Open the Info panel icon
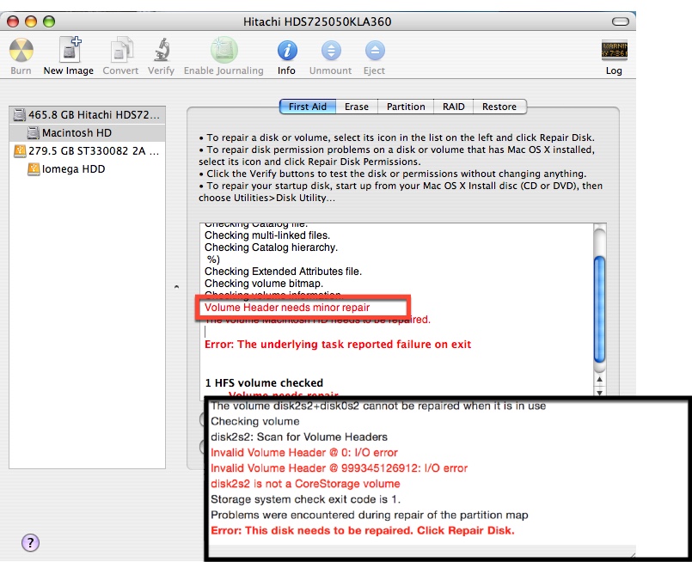This screenshot has height=562, width=692. pos(286,51)
